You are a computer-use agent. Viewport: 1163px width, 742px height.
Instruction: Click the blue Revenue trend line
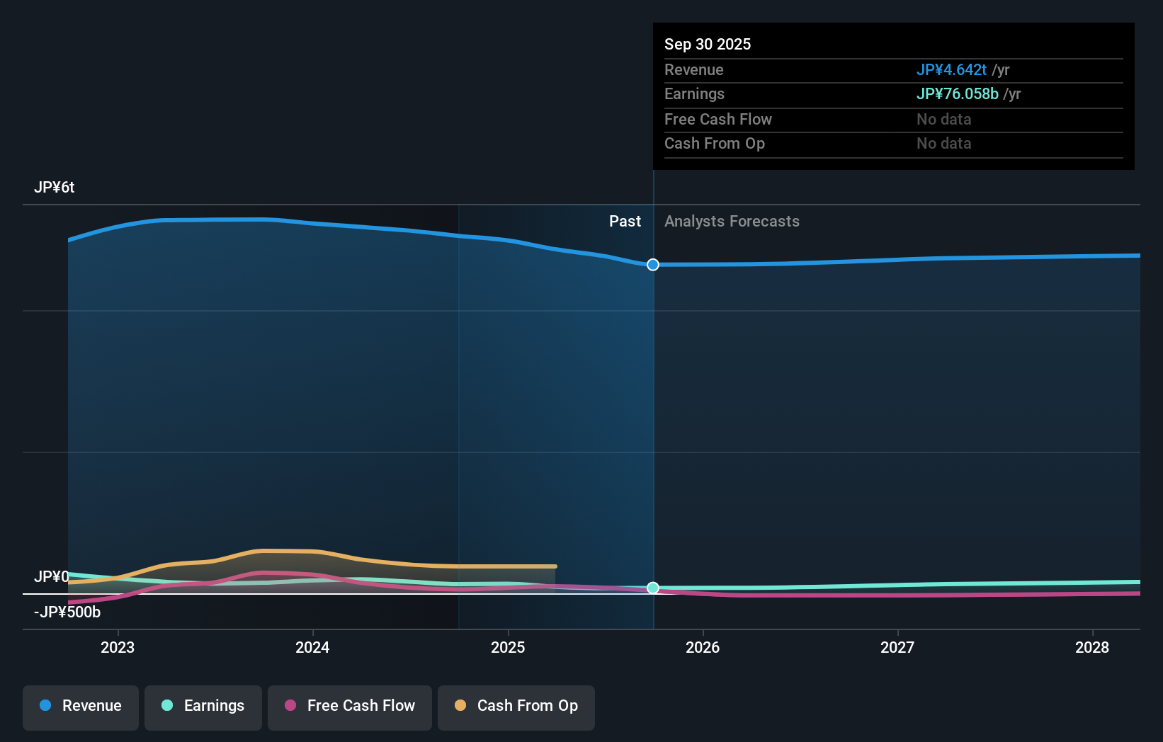pos(283,219)
